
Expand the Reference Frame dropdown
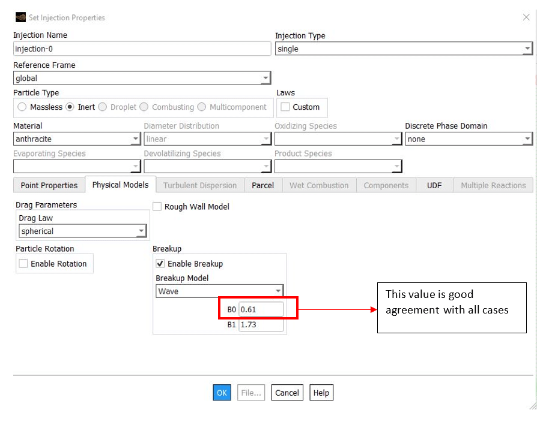(x=142, y=78)
